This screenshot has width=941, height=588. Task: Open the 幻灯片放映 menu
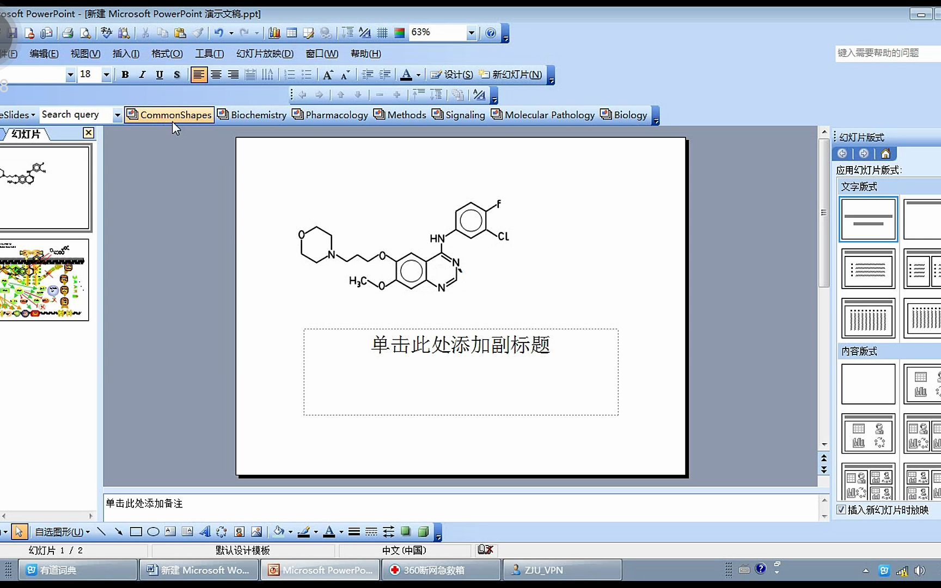pos(264,53)
